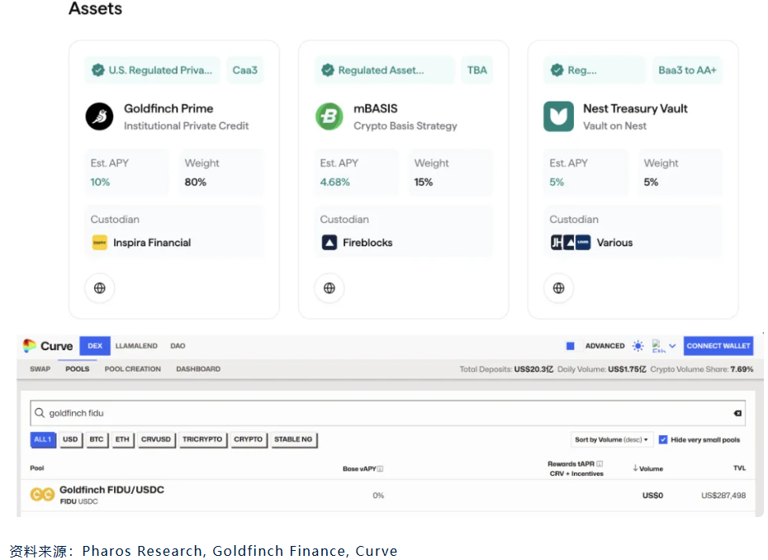Open website globe icon under Goldfinch Prime

(x=100, y=288)
